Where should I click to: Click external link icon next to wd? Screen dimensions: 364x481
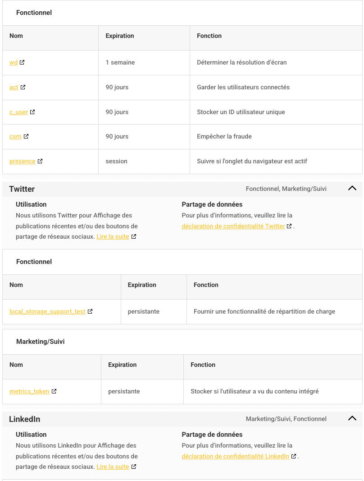point(23,62)
